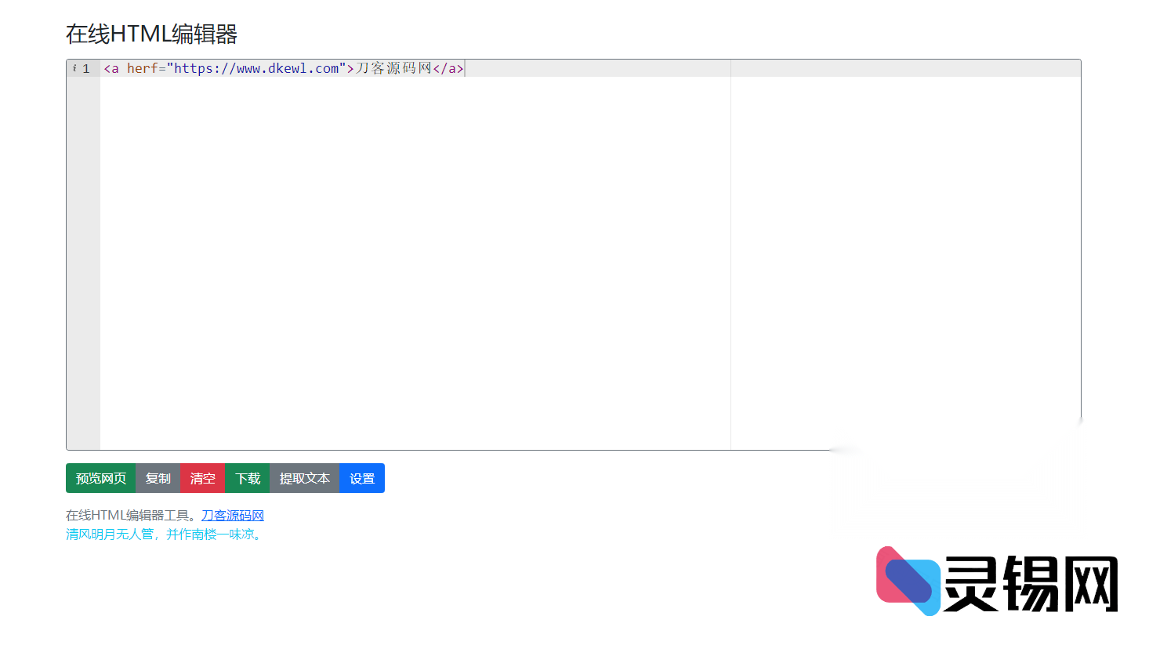Click the 刀客源码网 text inside the code
Screen dimensions: 1149x645
pyautogui.click(x=393, y=69)
